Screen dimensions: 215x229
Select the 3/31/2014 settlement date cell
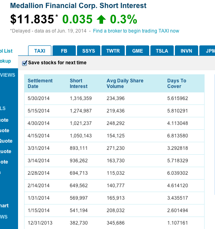pos(39,148)
